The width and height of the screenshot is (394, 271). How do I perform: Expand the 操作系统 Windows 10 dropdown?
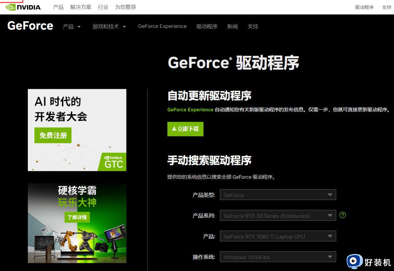pos(278,257)
